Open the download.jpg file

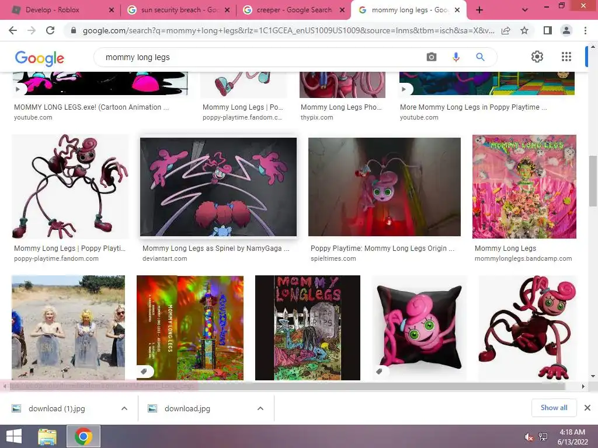pos(187,408)
